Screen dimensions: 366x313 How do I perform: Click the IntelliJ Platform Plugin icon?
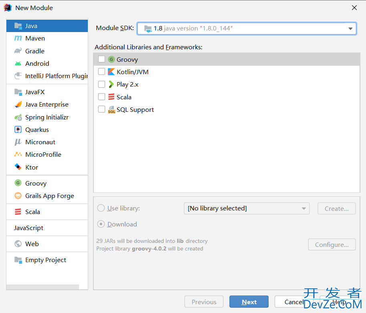pos(18,76)
